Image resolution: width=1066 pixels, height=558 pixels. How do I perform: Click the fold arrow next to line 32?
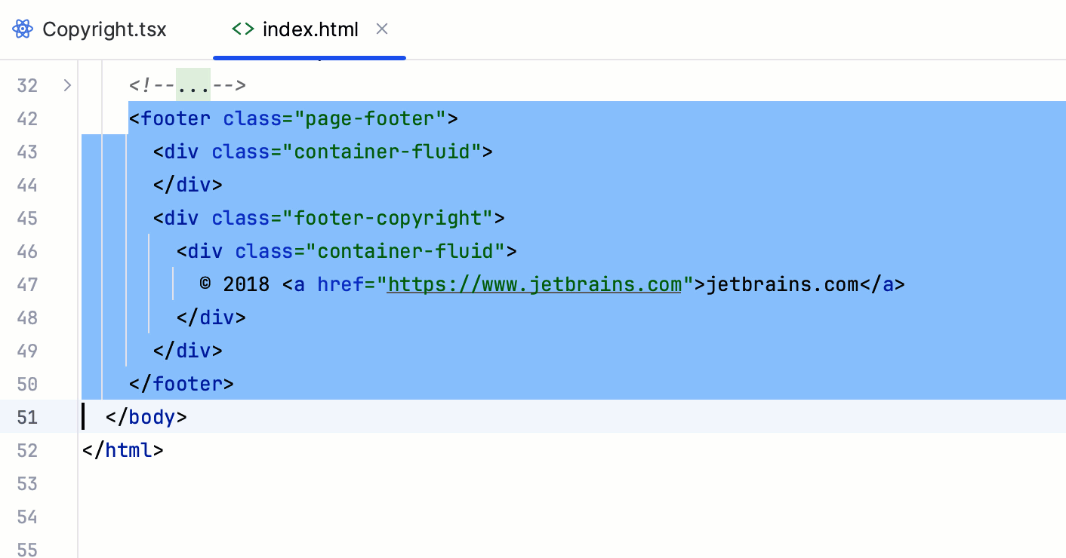(66, 85)
